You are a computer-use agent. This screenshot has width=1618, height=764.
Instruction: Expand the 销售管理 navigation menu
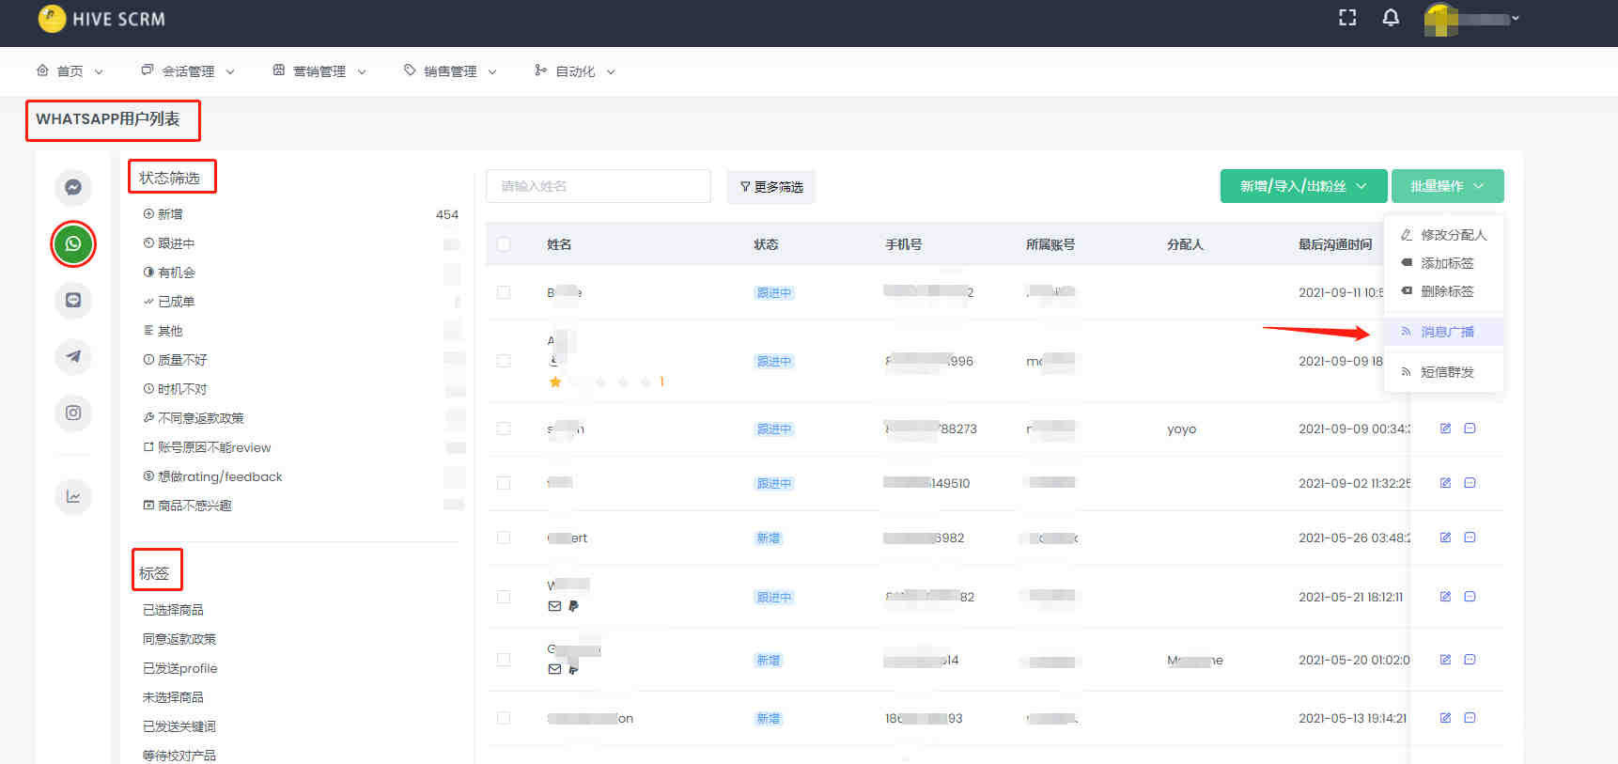(x=450, y=71)
